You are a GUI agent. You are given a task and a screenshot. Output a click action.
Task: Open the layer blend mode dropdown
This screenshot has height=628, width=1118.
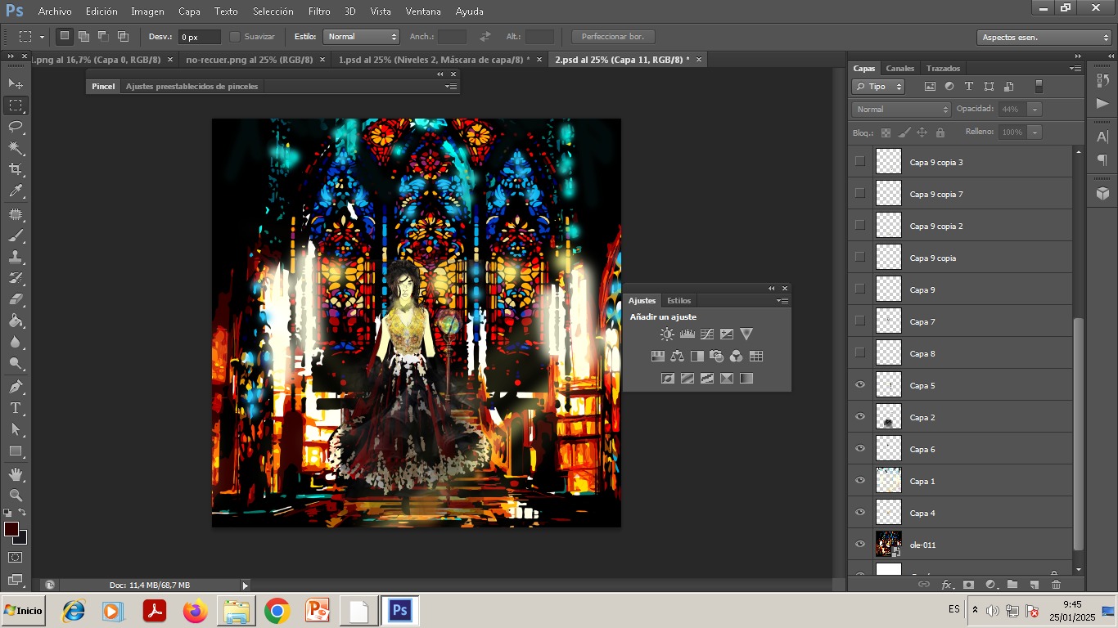[x=900, y=109]
